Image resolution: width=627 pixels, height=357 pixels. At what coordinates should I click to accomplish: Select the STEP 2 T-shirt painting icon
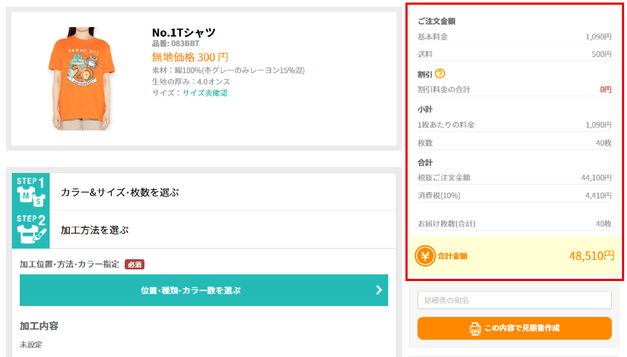(x=31, y=229)
